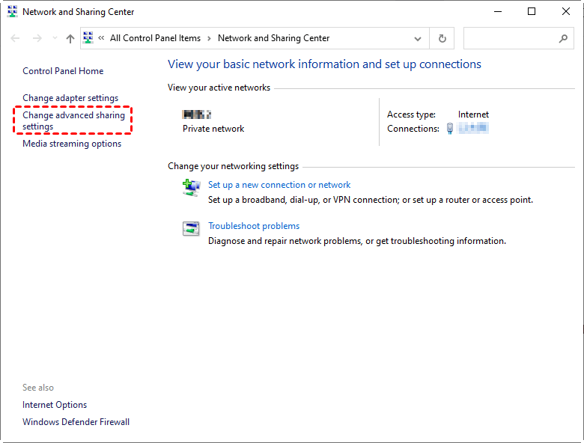Click into the Control Panel search field
Screen dimensions: 584x443
(509, 38)
